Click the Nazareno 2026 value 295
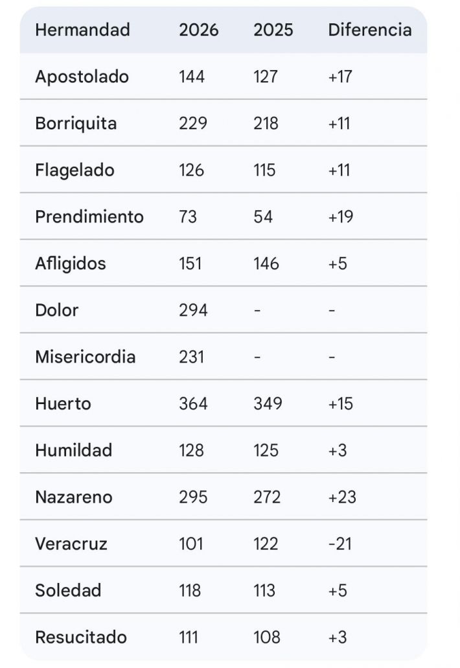This screenshot has width=460, height=668. click(x=193, y=497)
